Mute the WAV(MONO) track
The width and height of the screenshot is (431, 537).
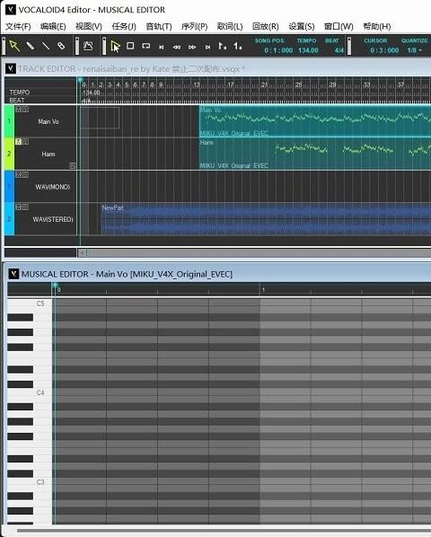click(x=19, y=175)
